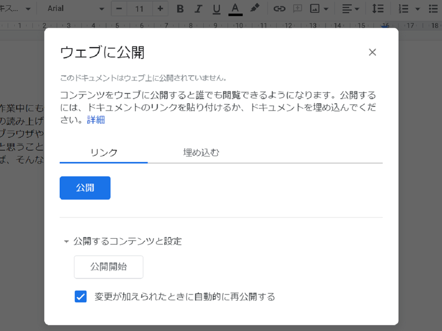Click the 公開開始 button
The width and height of the screenshot is (442, 331).
[108, 267]
